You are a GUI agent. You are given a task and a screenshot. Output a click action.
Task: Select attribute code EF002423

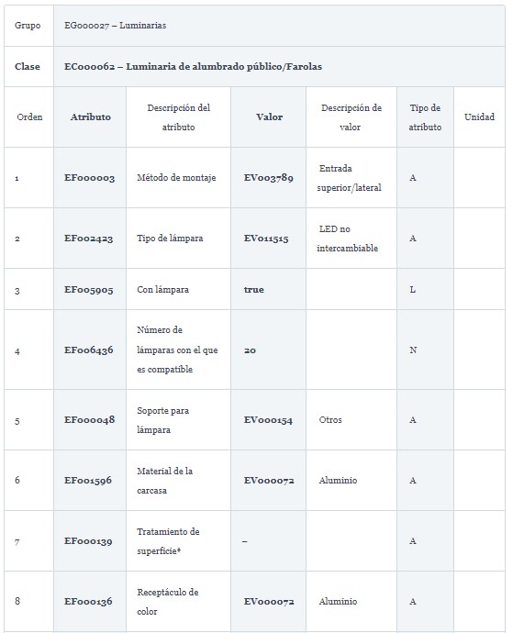click(88, 239)
